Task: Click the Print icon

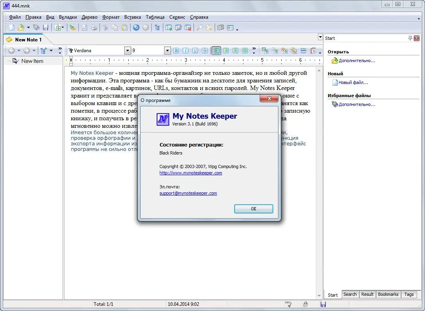Action: (x=94, y=27)
